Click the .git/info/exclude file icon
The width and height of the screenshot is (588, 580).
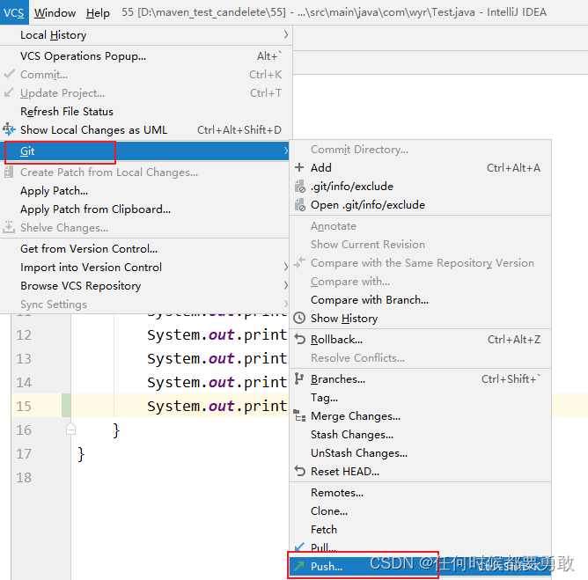(299, 186)
